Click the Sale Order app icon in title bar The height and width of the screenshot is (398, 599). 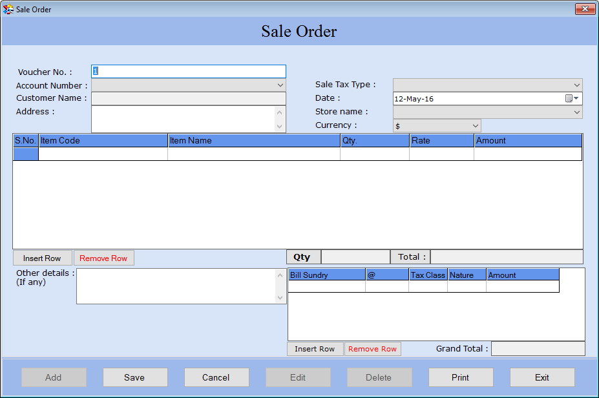[x=8, y=9]
